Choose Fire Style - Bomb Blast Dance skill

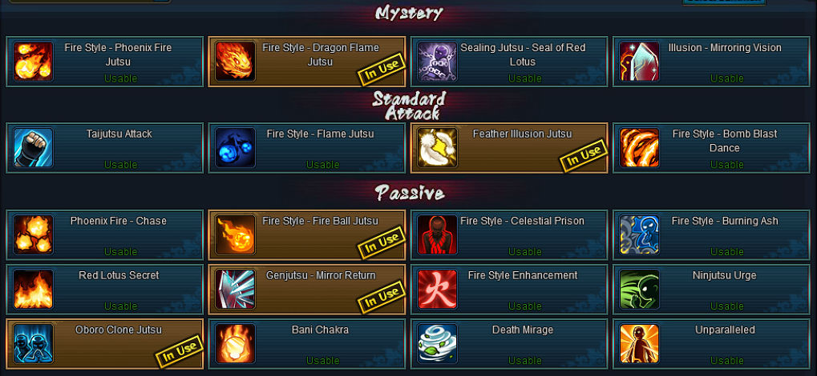(710, 148)
